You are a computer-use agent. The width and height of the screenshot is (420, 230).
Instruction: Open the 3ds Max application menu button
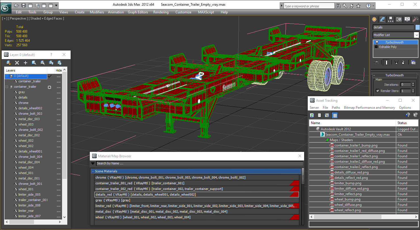pyautogui.click(x=6, y=7)
